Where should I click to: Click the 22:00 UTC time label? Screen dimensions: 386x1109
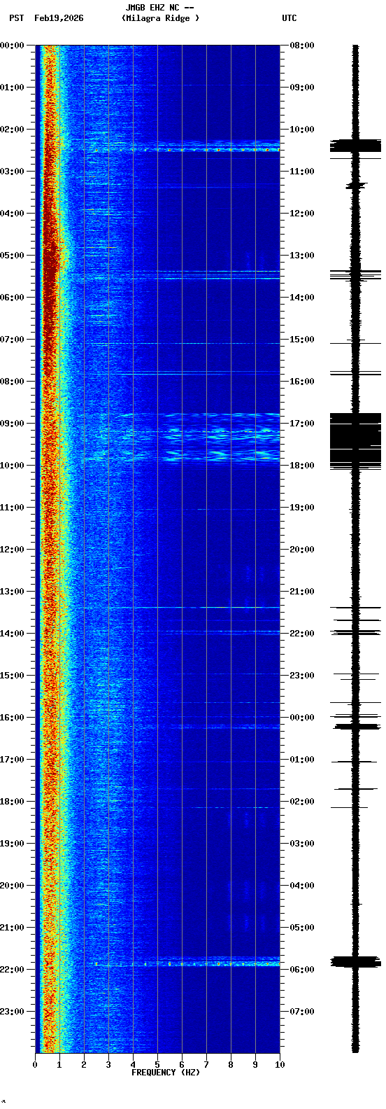[301, 634]
